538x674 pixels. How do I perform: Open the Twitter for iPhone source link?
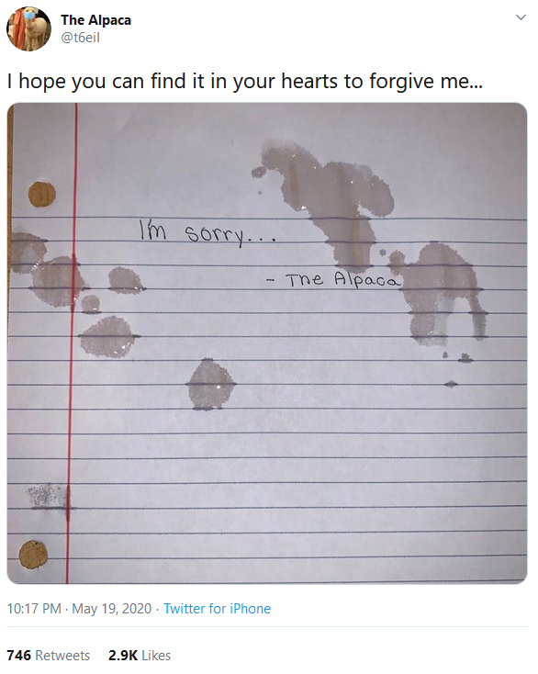click(217, 609)
